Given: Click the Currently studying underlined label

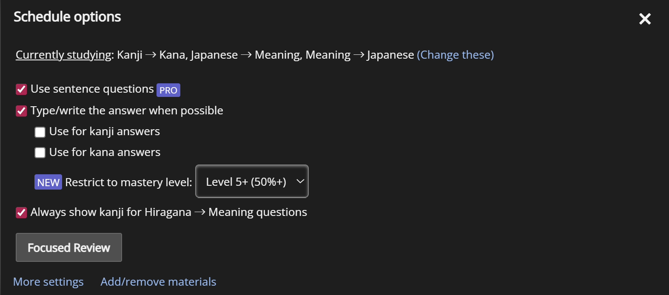Looking at the screenshot, I should click(x=63, y=55).
